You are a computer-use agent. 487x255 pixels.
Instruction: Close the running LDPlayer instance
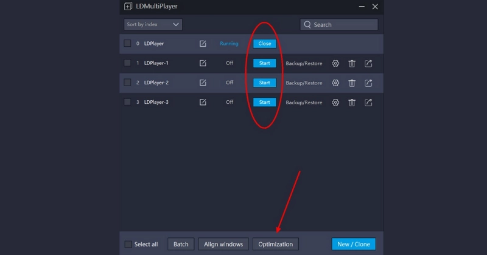[264, 44]
